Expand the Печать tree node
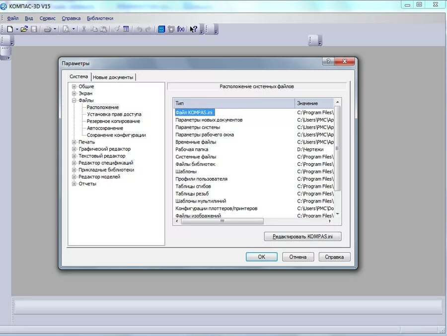447x336 pixels. (x=74, y=142)
